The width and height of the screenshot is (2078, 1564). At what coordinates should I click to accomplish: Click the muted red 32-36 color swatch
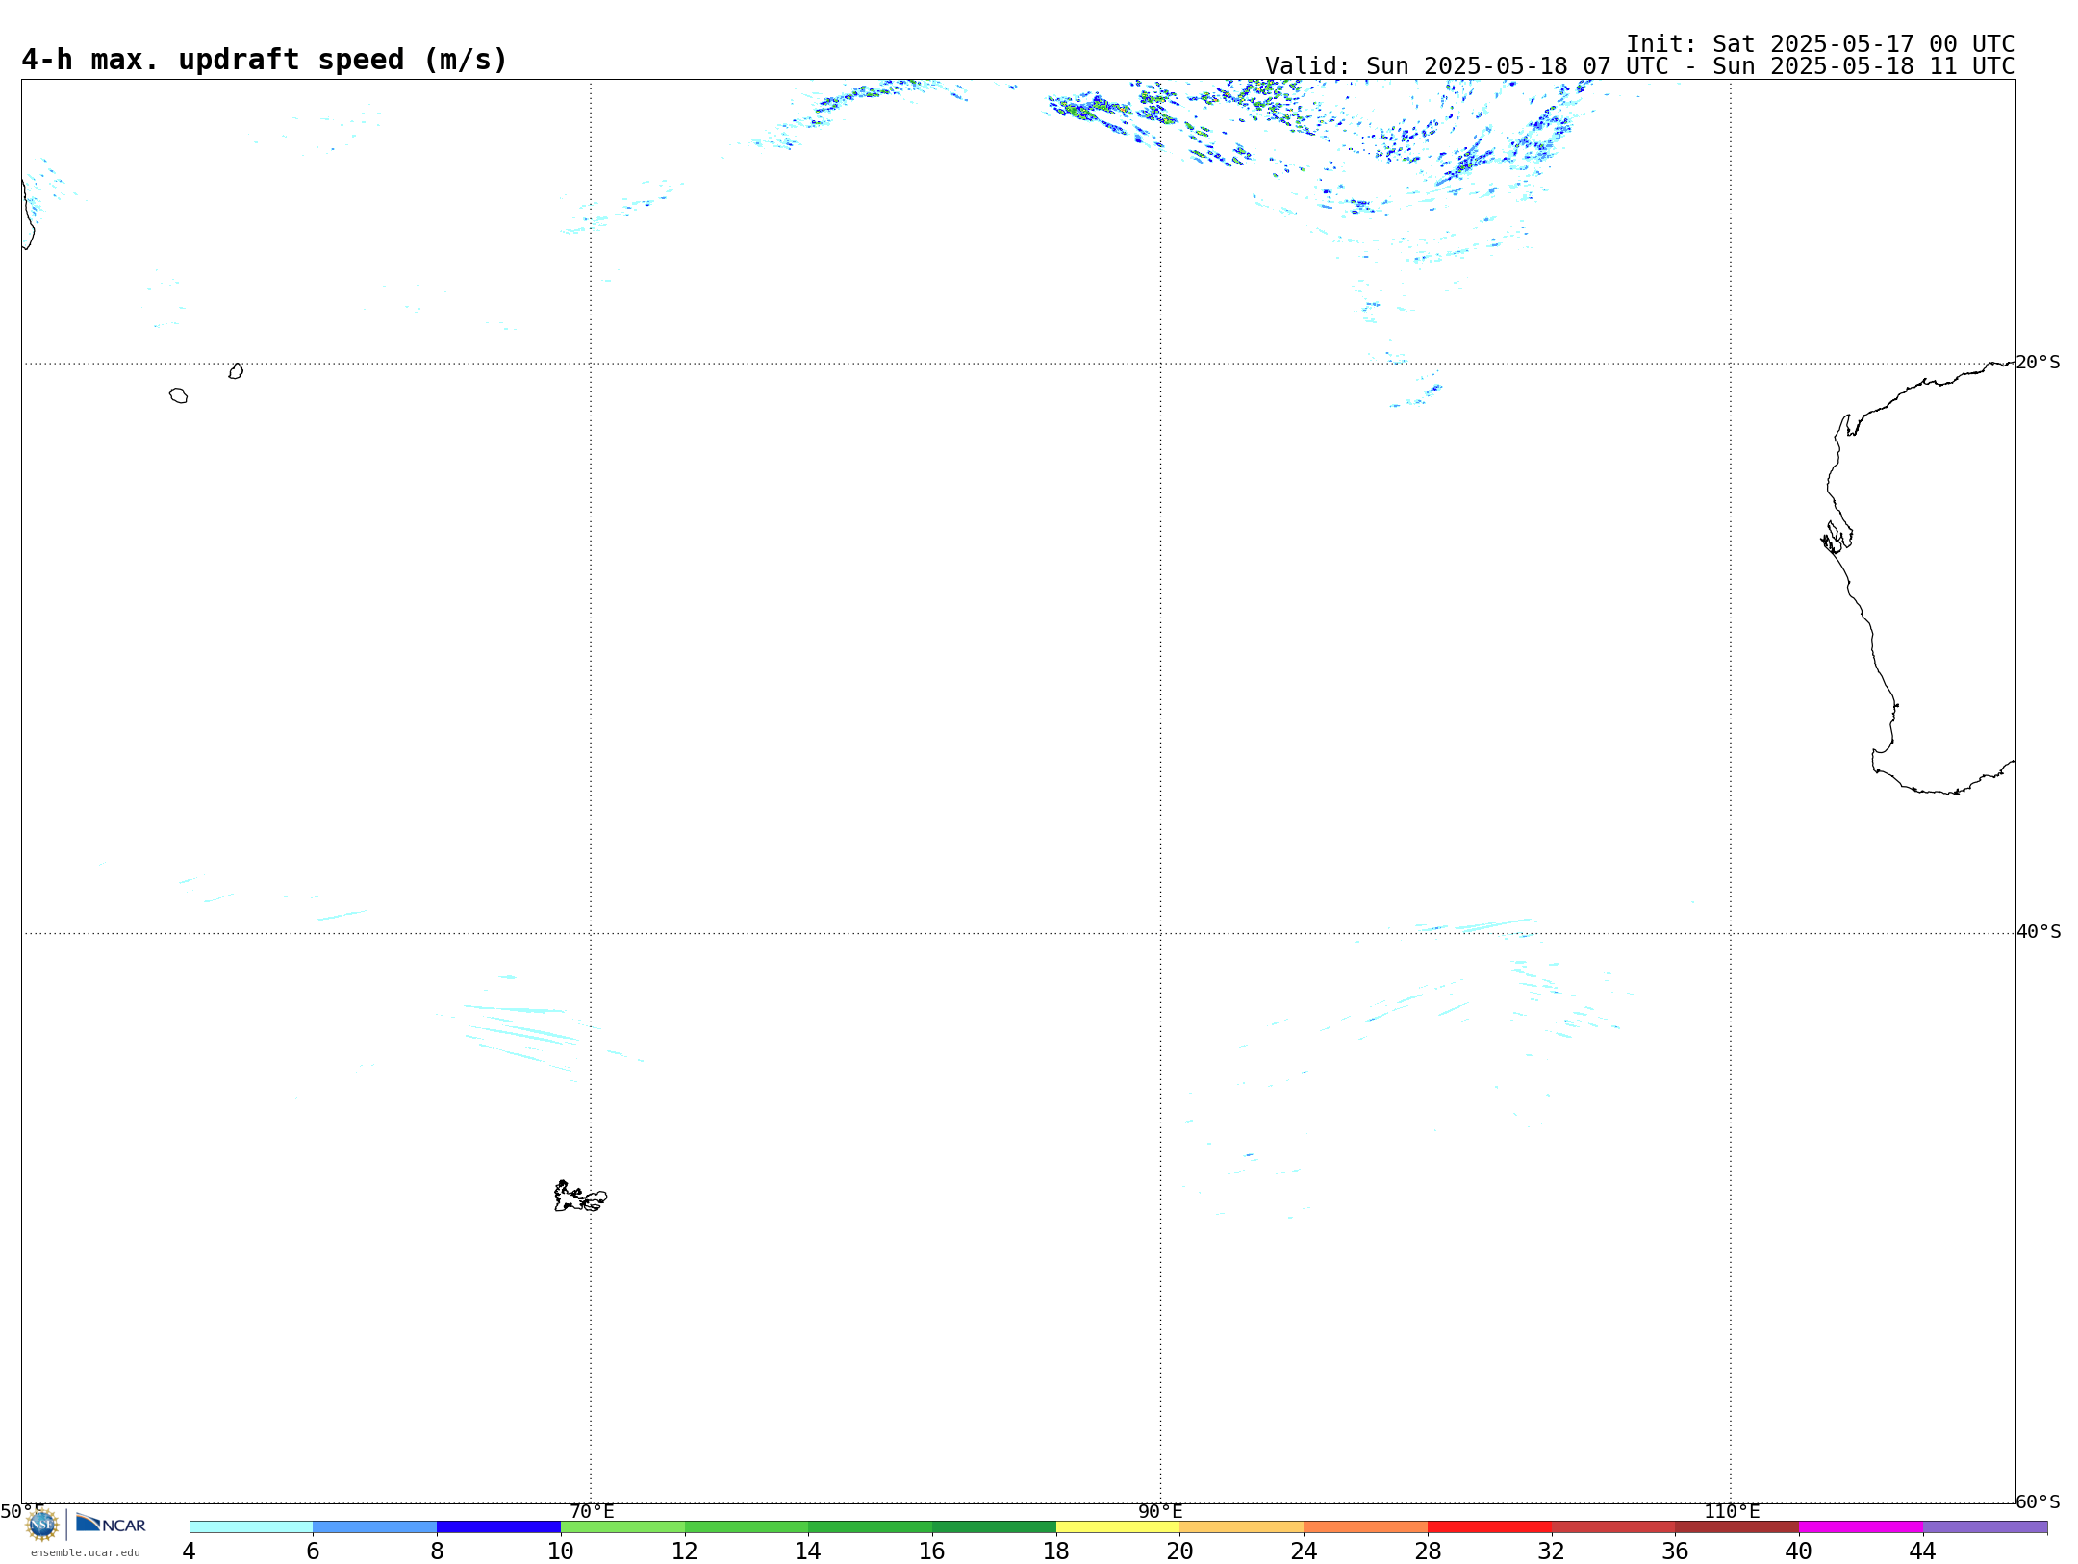pyautogui.click(x=1613, y=1526)
